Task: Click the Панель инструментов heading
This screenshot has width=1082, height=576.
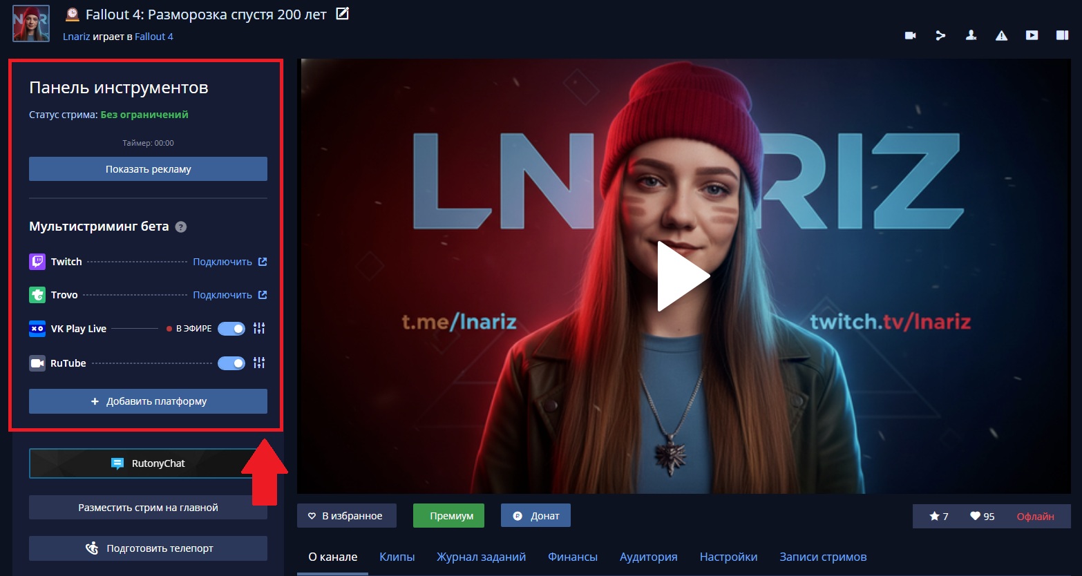Action: click(119, 88)
